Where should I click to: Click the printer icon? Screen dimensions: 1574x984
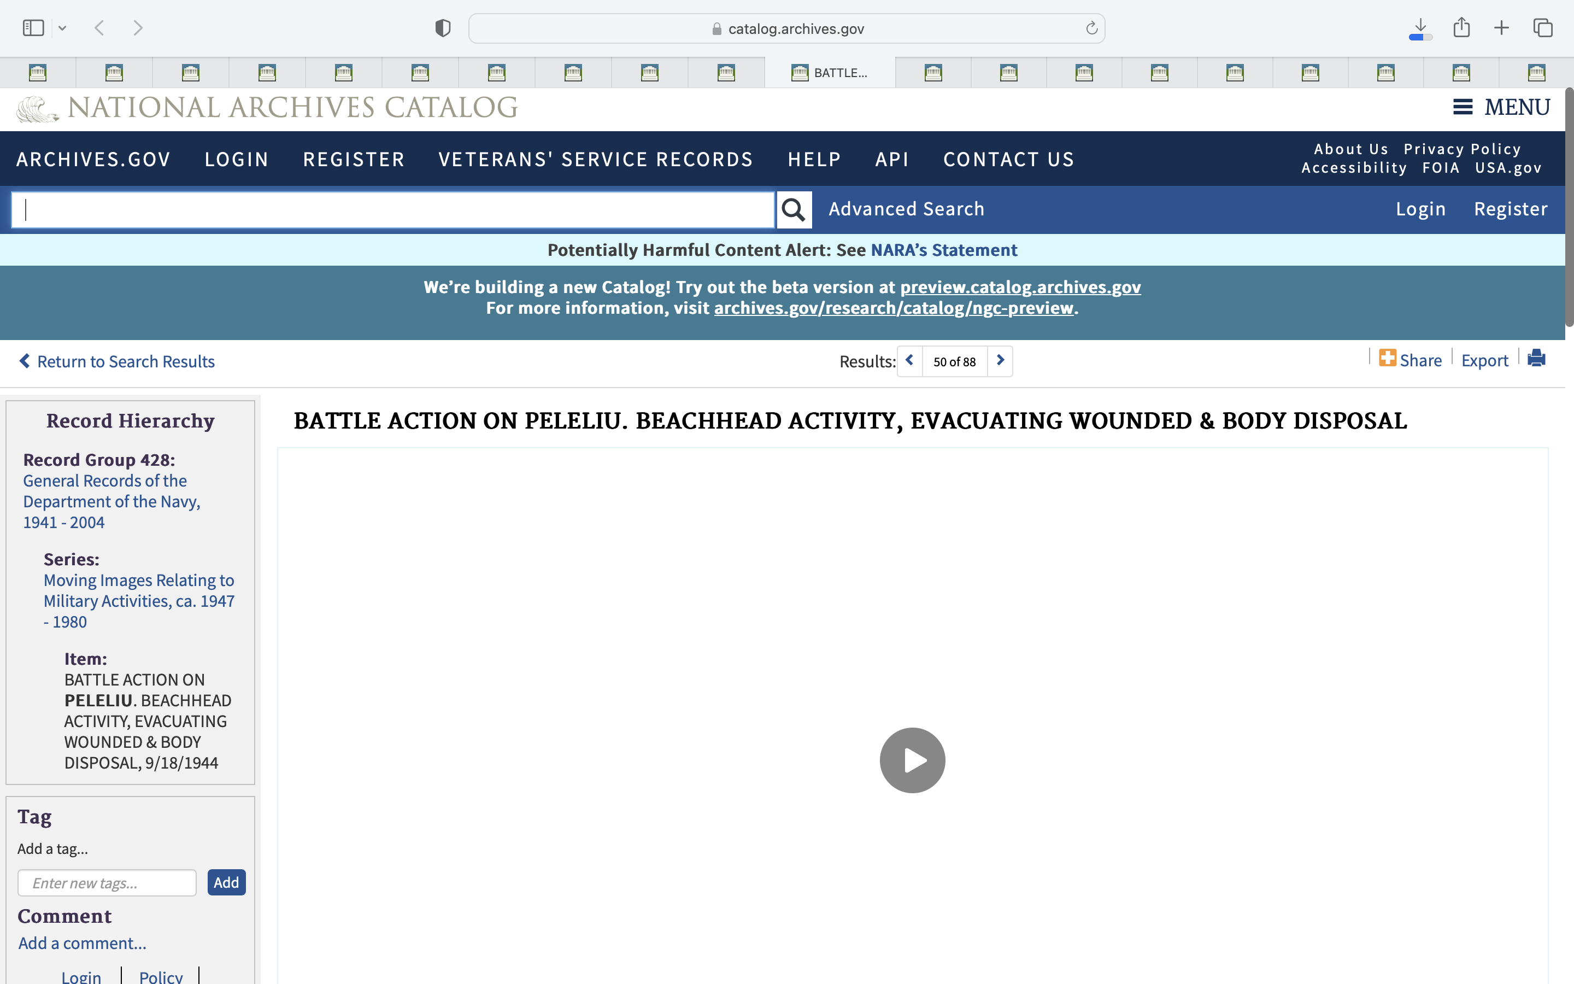coord(1536,359)
